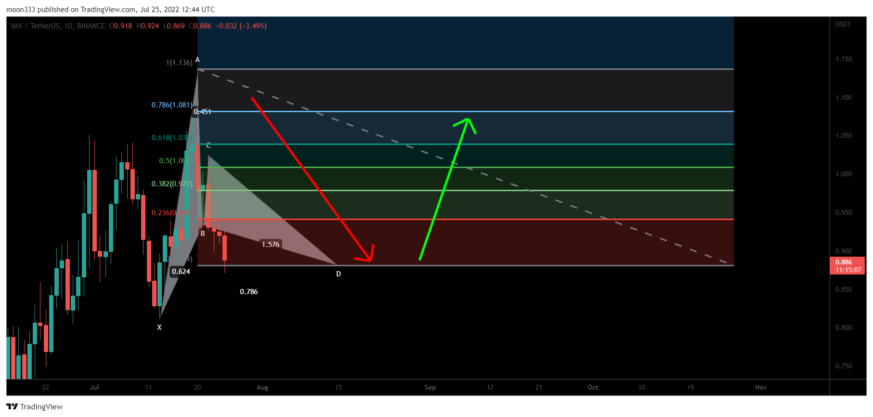Click the low value L0.869

(x=174, y=26)
